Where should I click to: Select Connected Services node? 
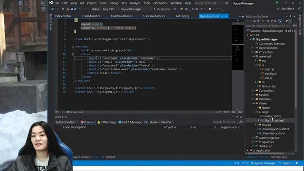pos(271,44)
